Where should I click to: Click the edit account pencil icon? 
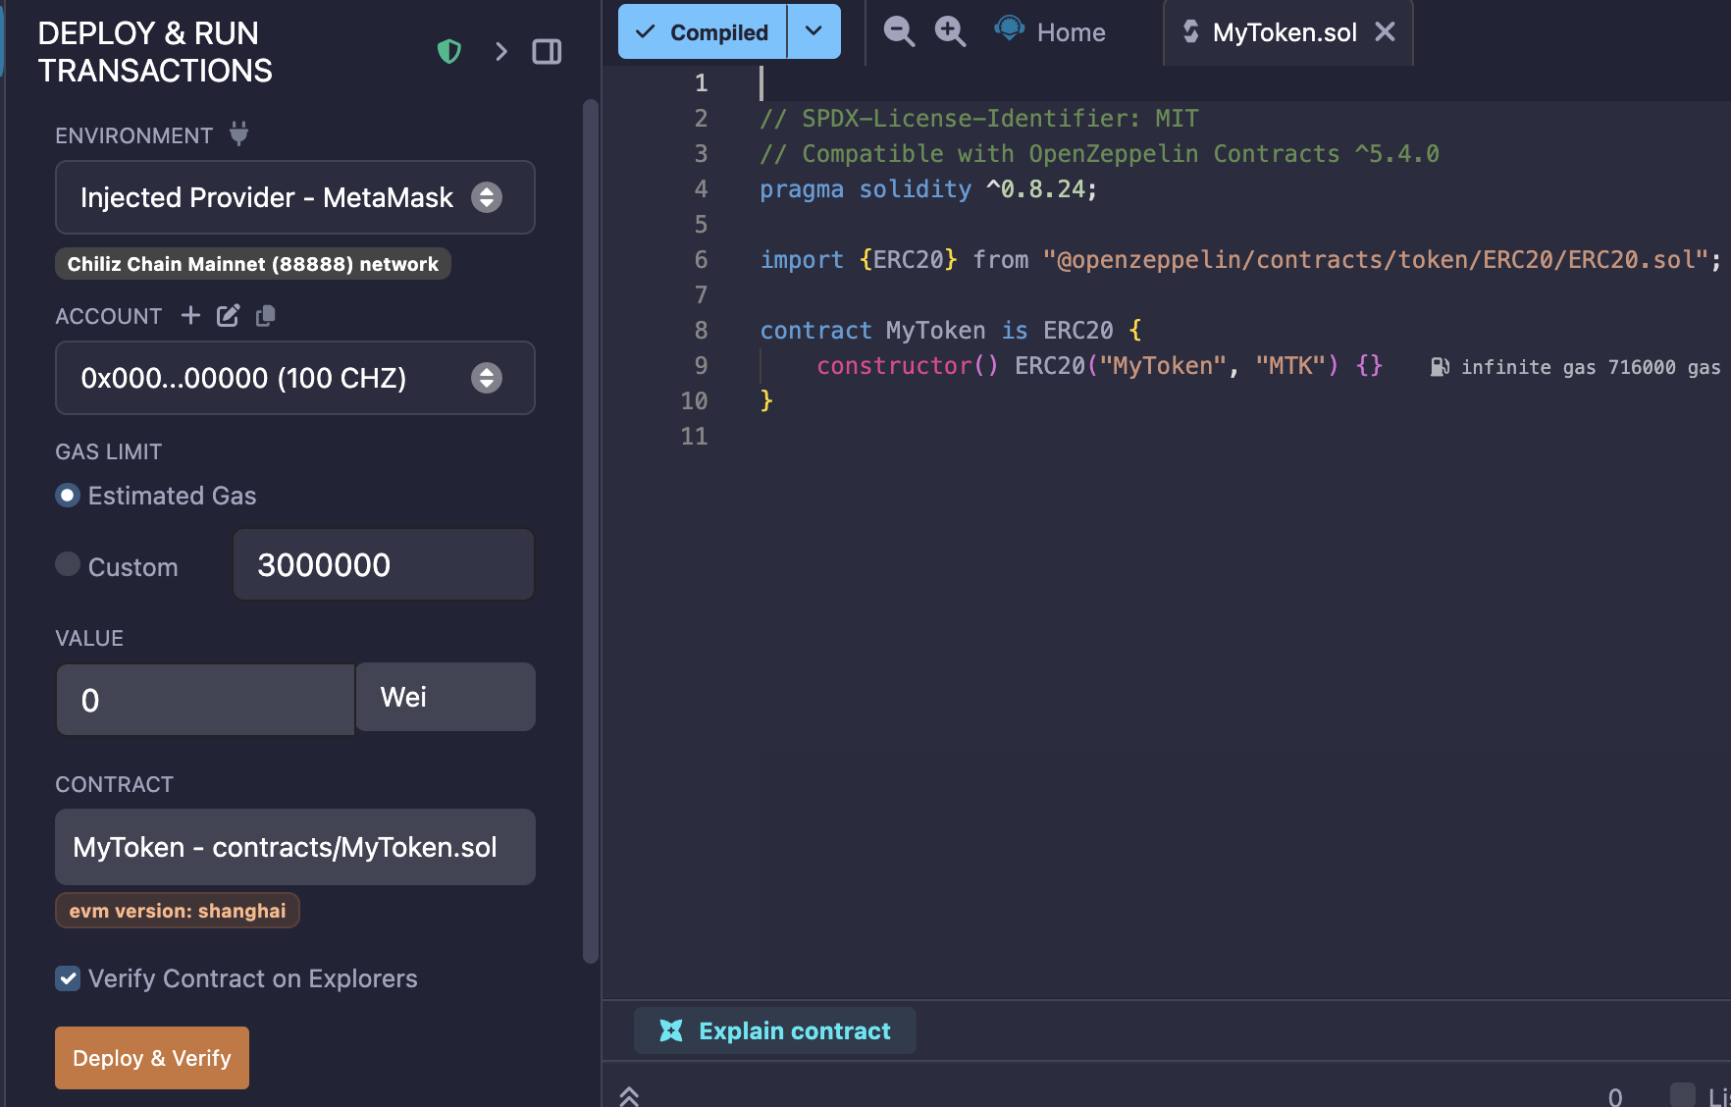coord(228,315)
